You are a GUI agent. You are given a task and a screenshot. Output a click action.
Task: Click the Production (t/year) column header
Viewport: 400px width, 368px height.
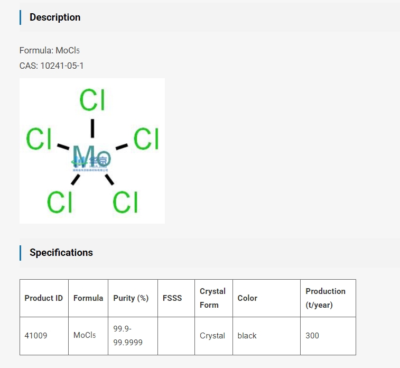325,298
